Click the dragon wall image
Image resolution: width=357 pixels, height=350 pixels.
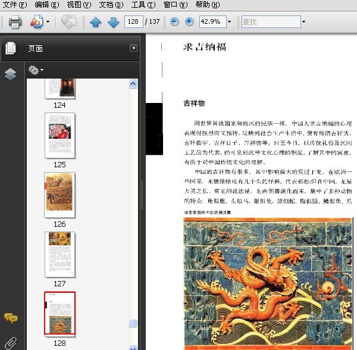point(268,283)
